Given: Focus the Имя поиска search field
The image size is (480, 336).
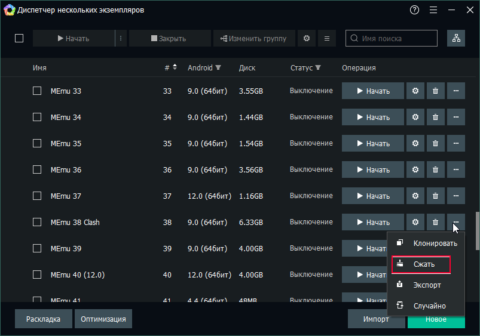Looking at the screenshot, I should [x=391, y=38].
